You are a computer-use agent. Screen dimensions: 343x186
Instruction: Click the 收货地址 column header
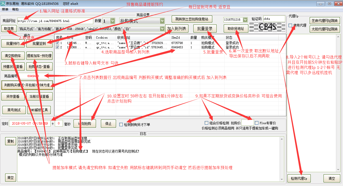[143, 37]
